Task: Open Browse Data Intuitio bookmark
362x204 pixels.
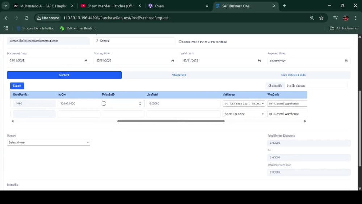Action: coord(36,28)
